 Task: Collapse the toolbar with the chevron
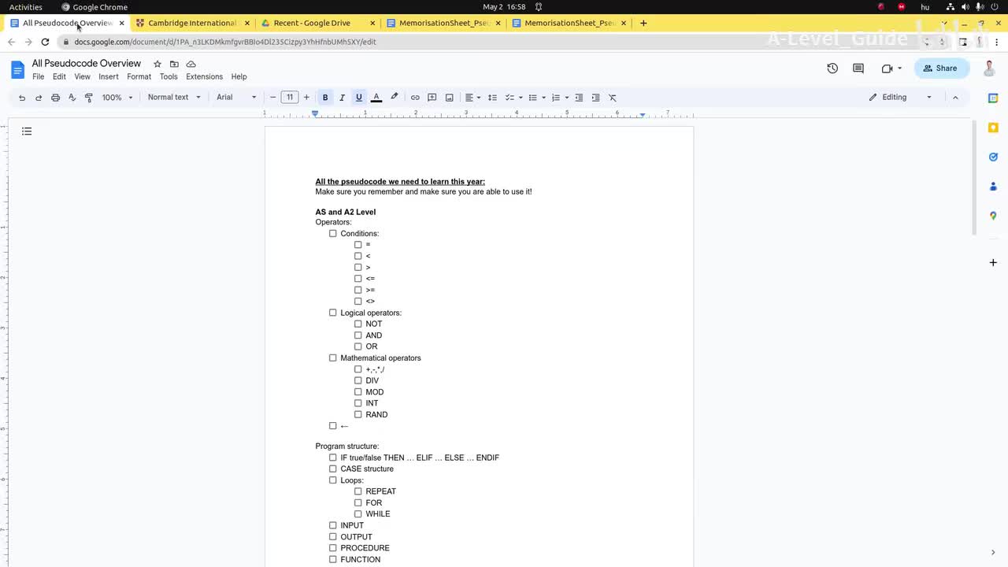point(955,98)
